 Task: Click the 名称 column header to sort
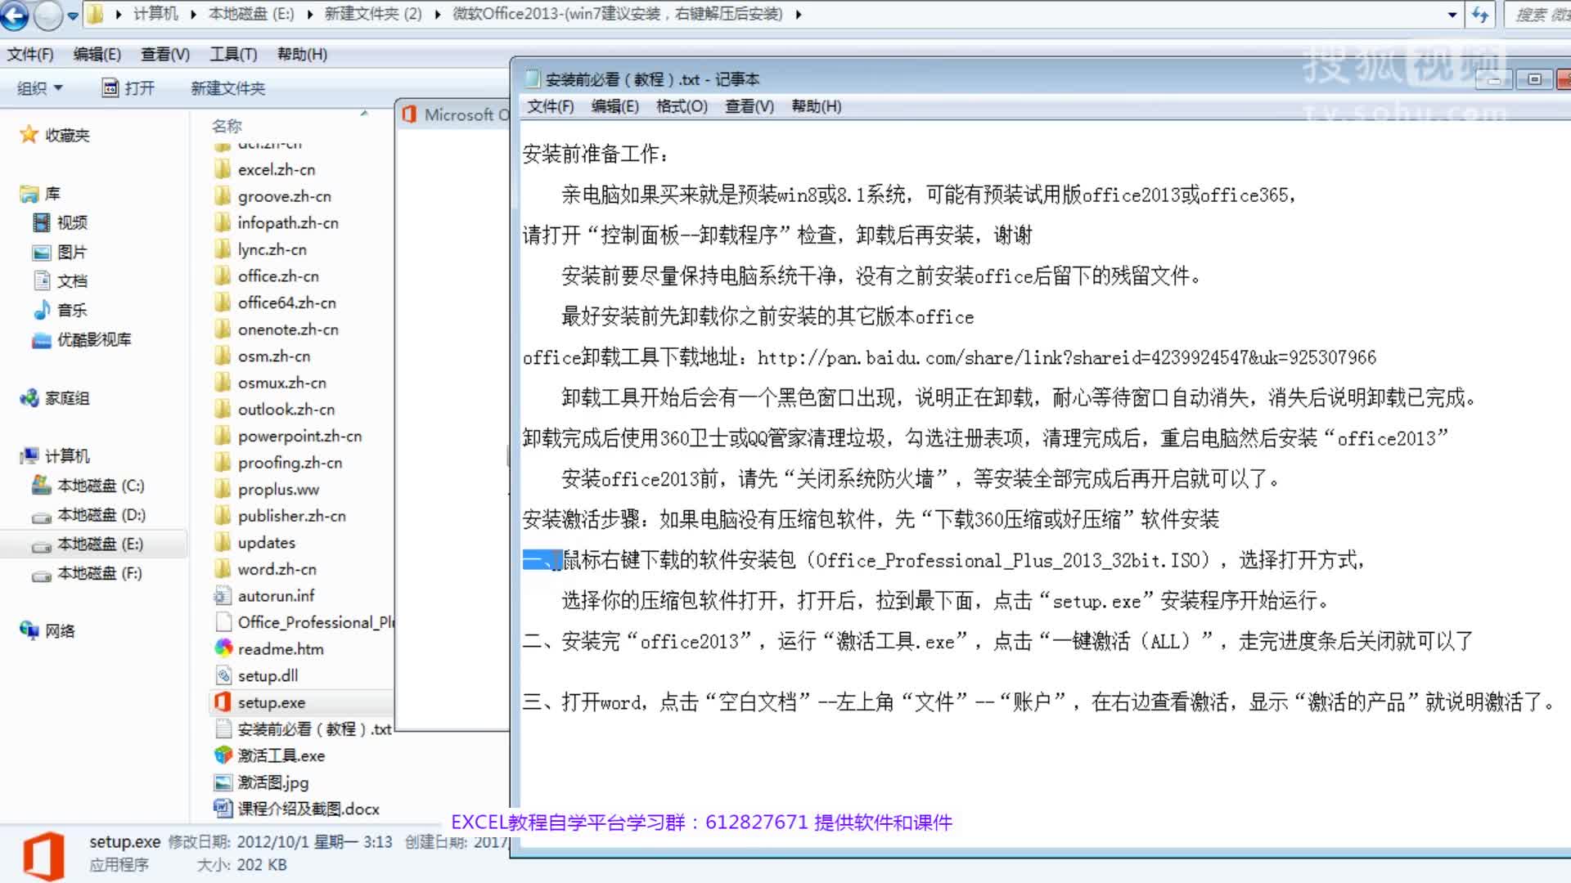pos(227,126)
